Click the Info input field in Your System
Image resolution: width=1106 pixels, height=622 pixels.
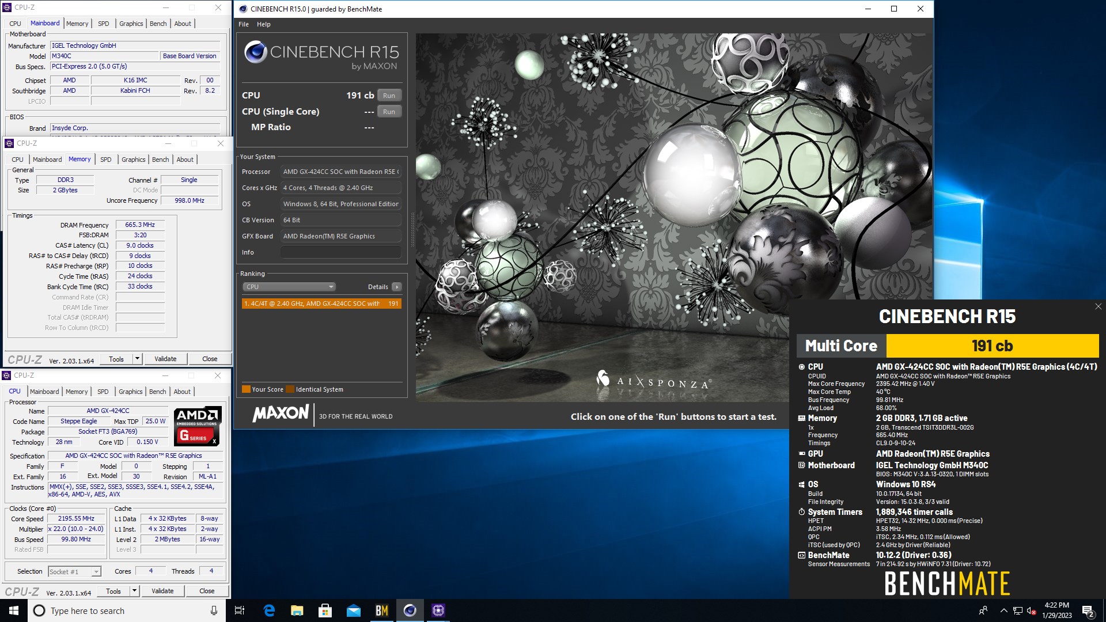[341, 252]
